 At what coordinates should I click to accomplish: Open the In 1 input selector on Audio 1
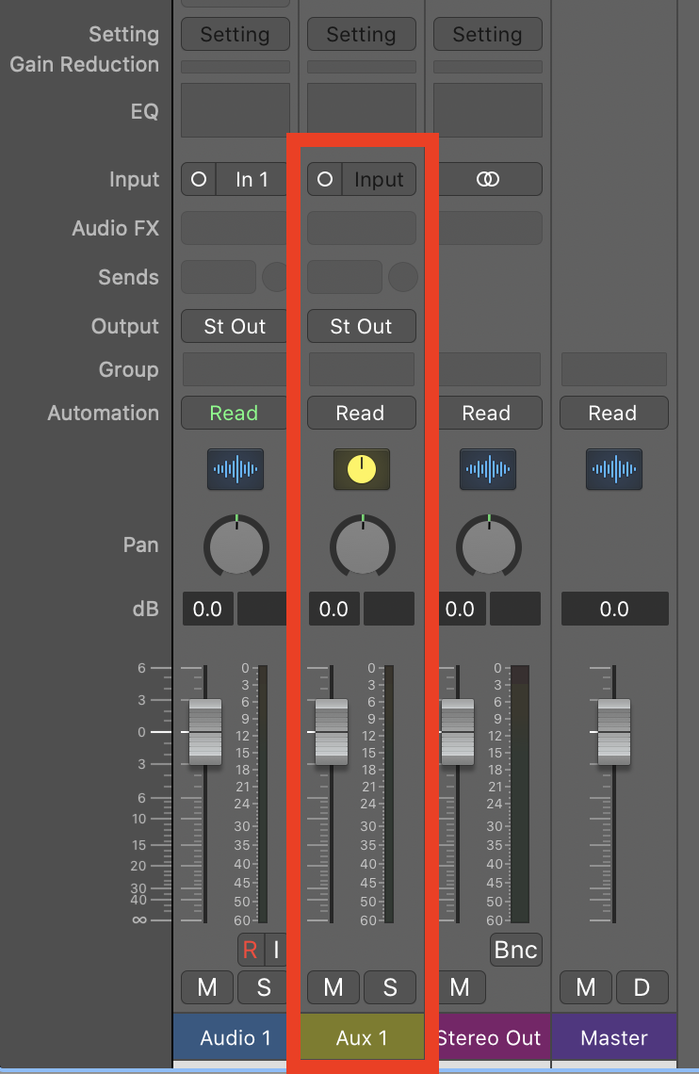click(x=252, y=179)
